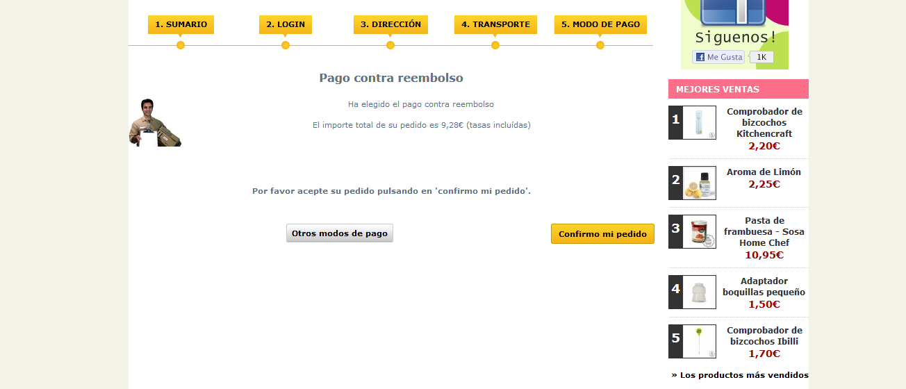Open Los productos más vendidos link

[740, 375]
